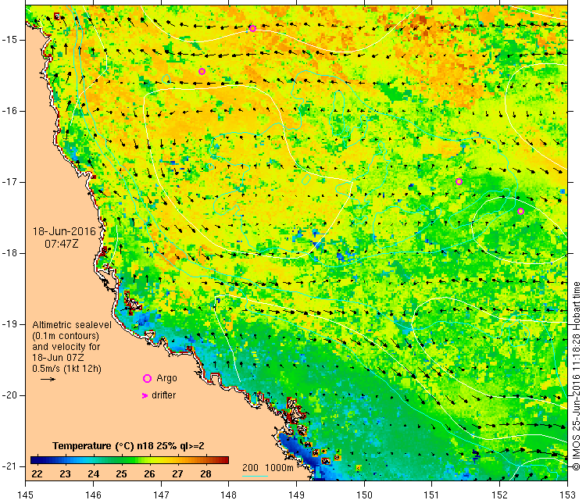
Task: Click the '200 1000m' depth label
Action: click(267, 467)
